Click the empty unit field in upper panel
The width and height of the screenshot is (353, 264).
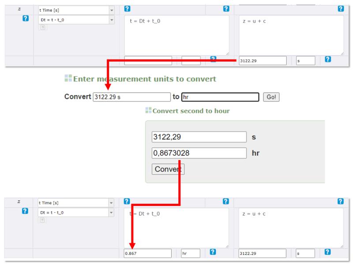191,61
